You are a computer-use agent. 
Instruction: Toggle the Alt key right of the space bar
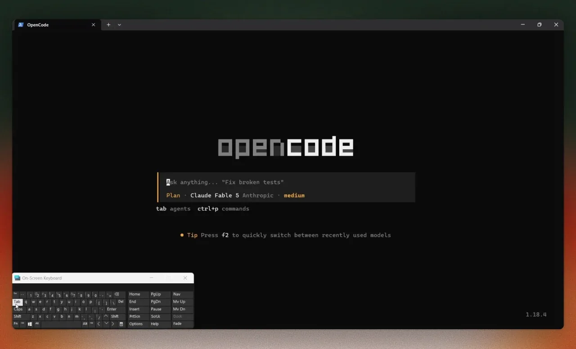point(85,324)
